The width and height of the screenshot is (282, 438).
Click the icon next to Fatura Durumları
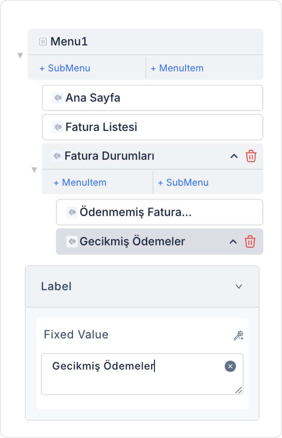coord(57,156)
